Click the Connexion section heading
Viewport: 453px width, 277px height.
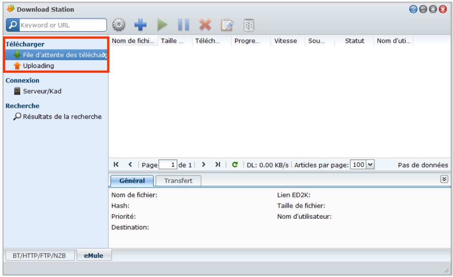pyautogui.click(x=22, y=81)
